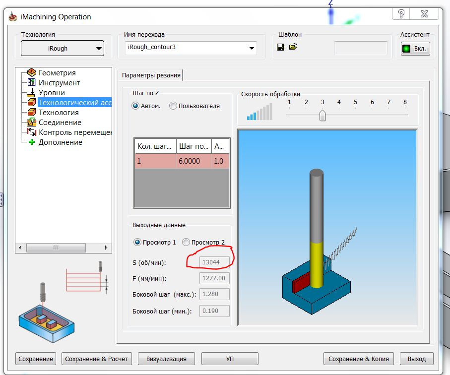The height and width of the screenshot is (375, 450).
Task: Click the tree panel left scroll arrow
Action: tap(20, 248)
